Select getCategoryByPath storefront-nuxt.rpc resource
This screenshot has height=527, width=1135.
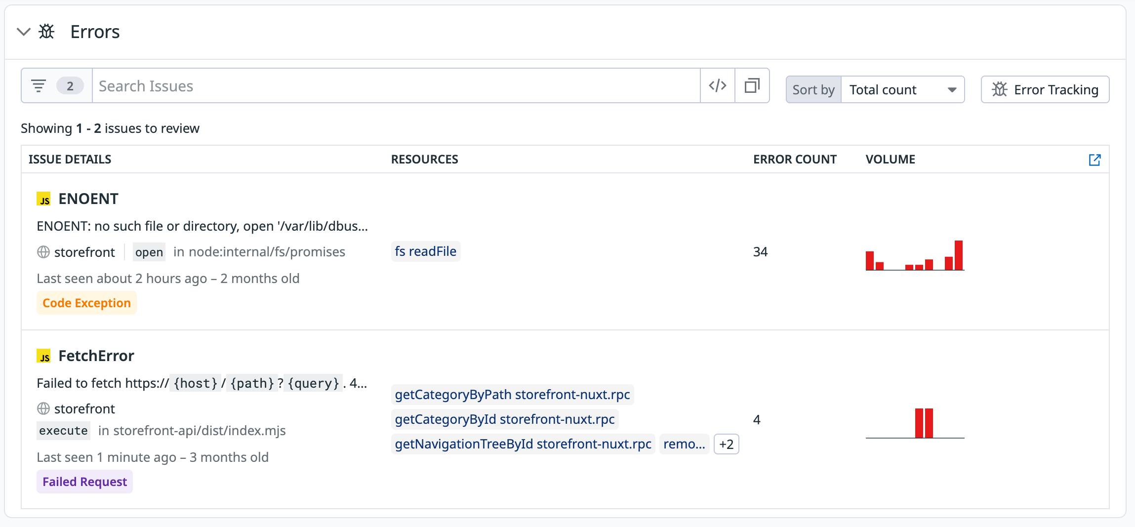click(x=512, y=395)
